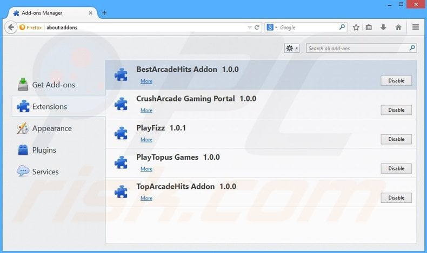Open More link for PlayTopus Games

tap(146, 169)
